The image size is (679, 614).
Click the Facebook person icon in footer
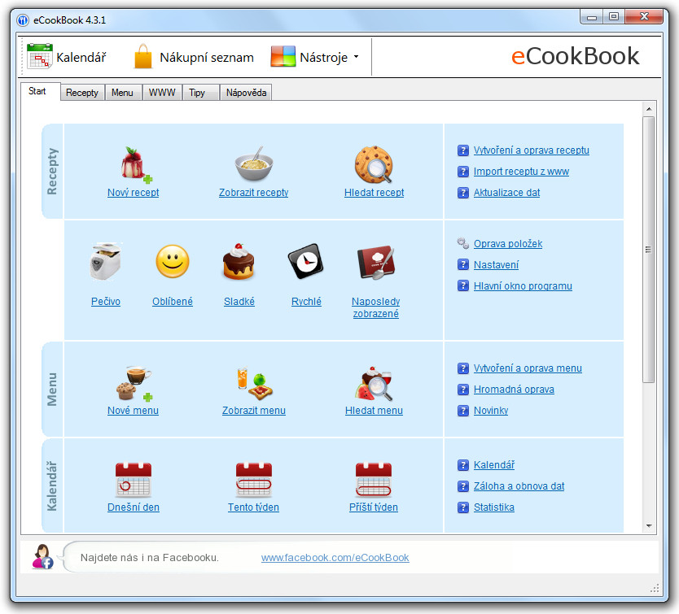[42, 556]
